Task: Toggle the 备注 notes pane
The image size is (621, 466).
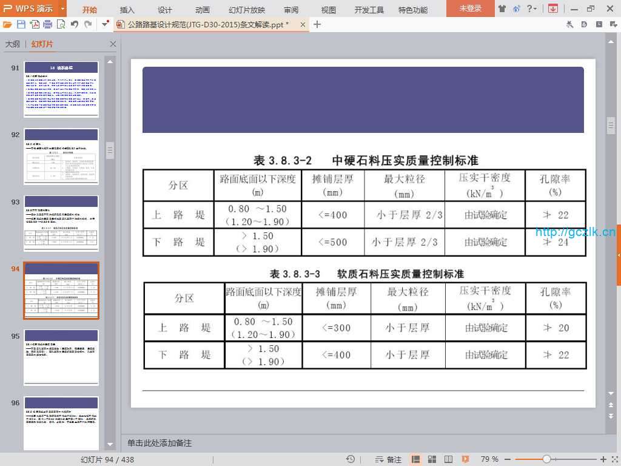Action: (389, 459)
